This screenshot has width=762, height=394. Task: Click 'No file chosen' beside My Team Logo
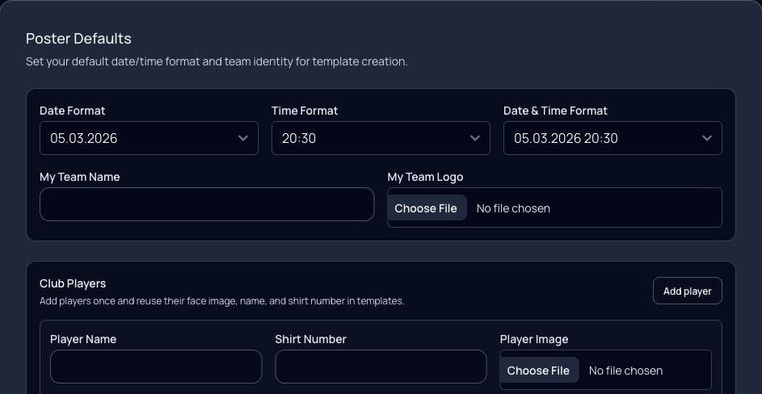pos(513,208)
